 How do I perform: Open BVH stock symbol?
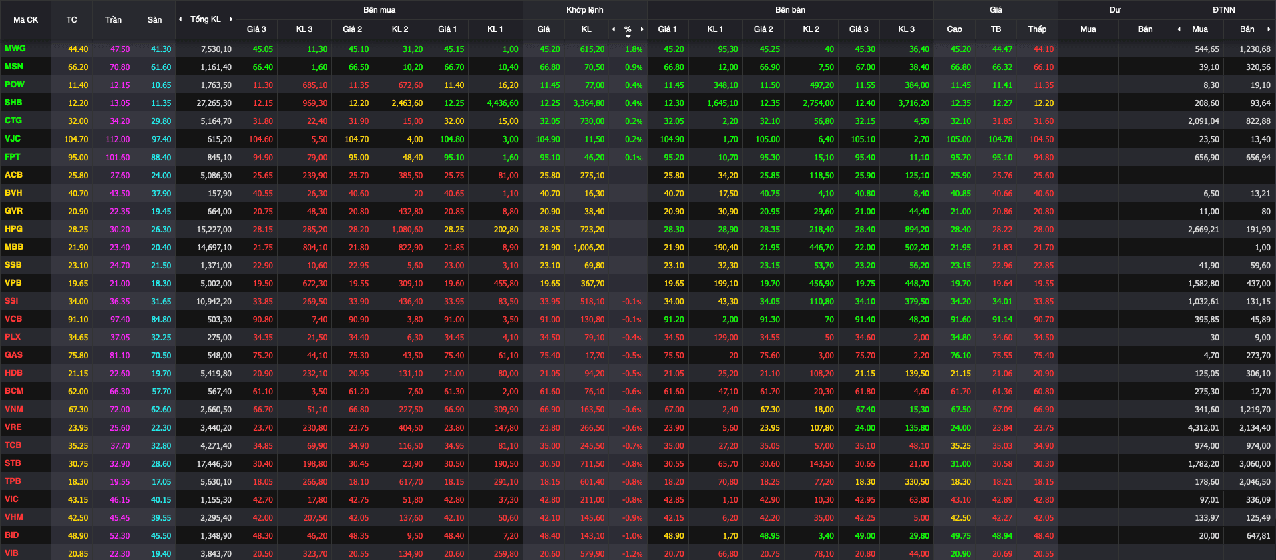pyautogui.click(x=13, y=193)
